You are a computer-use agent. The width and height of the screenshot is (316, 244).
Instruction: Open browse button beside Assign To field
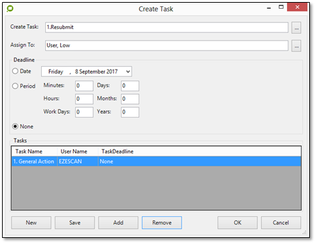point(296,46)
